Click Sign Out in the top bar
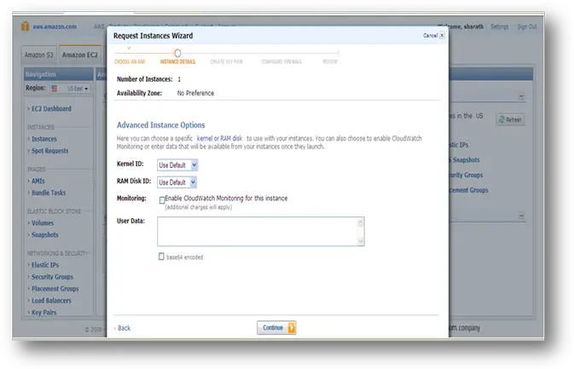 point(527,26)
